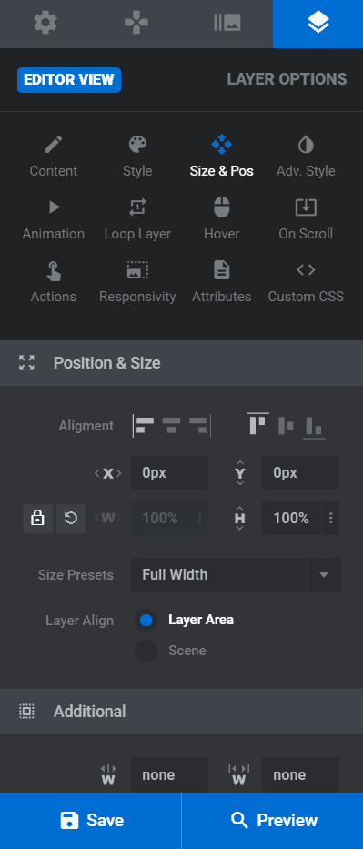Open the Loop Layer section
This screenshot has height=849, width=363.
point(137,219)
